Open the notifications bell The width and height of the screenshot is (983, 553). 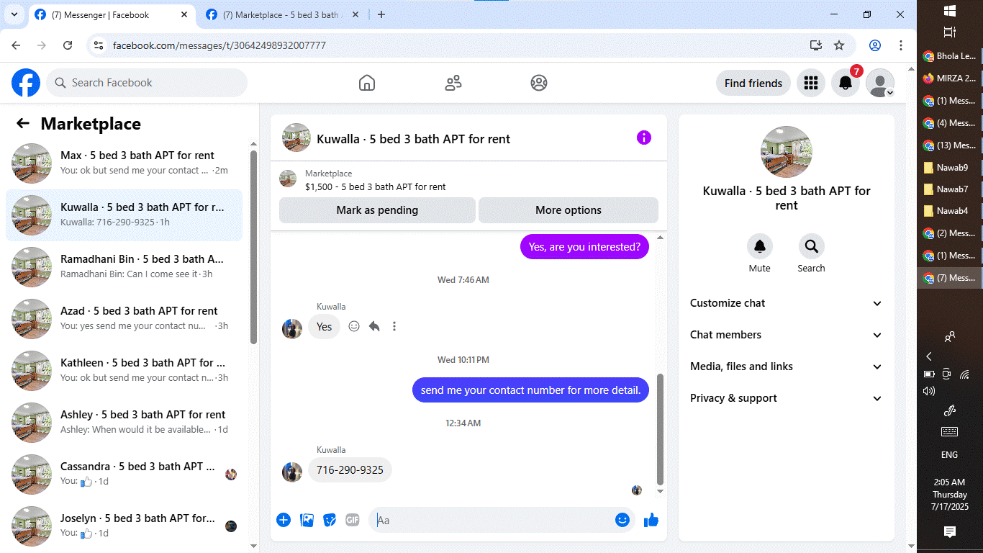click(846, 83)
